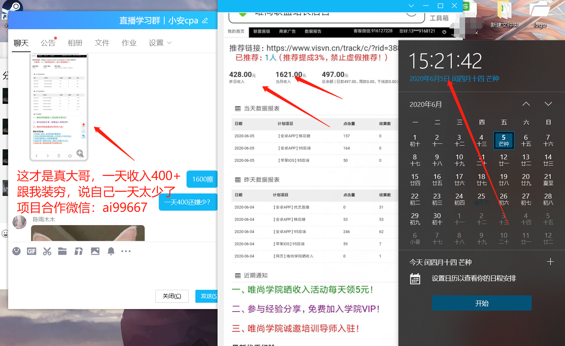Open the 相册 tab
The width and height of the screenshot is (565, 346).
[x=75, y=43]
